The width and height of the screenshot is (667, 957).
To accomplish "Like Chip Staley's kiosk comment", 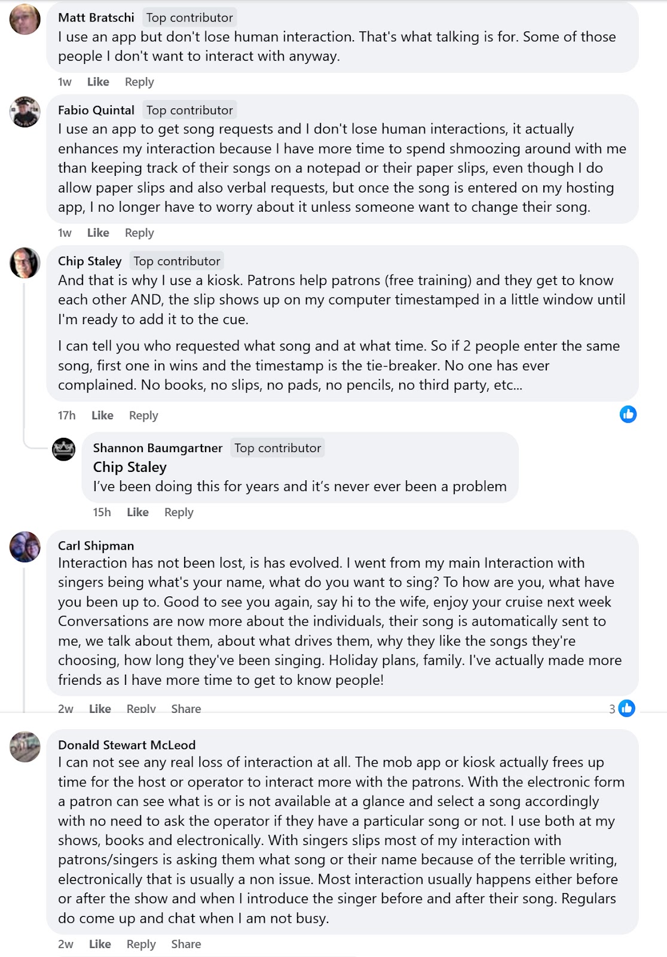I will coord(102,415).
